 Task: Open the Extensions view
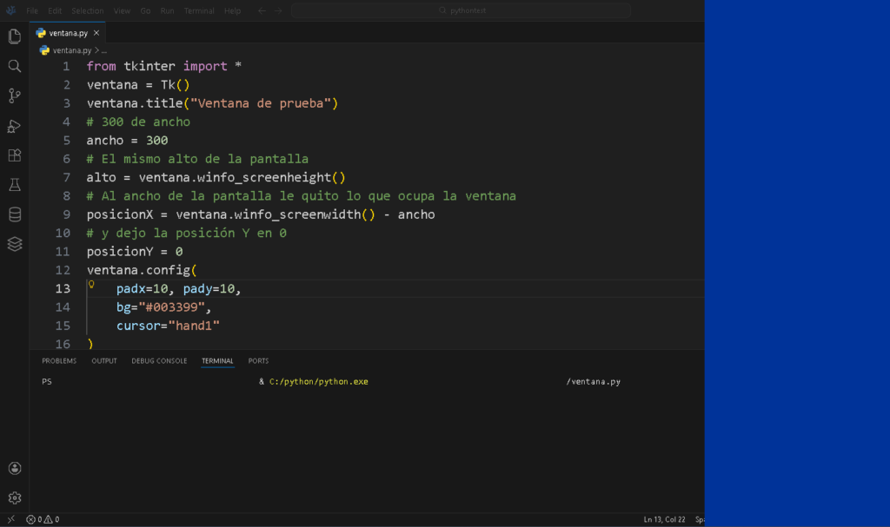[15, 155]
